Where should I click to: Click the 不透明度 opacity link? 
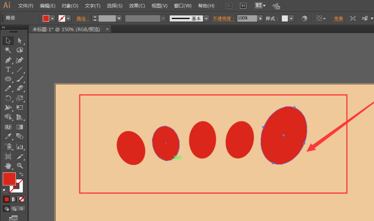pos(224,18)
